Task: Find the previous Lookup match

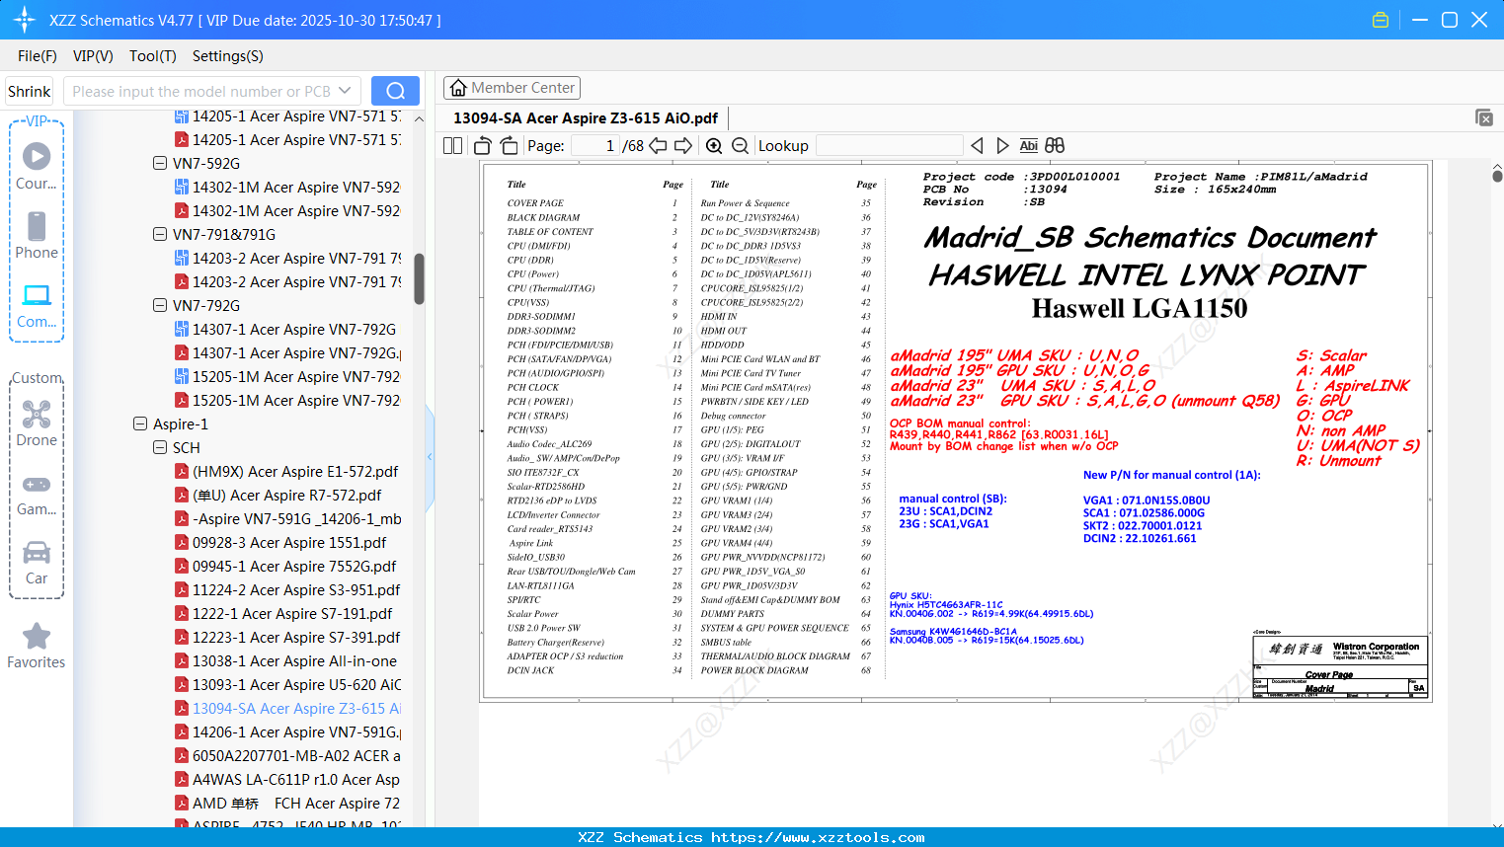Action: 977,146
